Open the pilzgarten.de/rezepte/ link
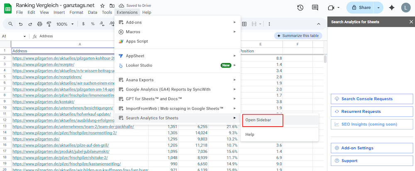 point(44,64)
